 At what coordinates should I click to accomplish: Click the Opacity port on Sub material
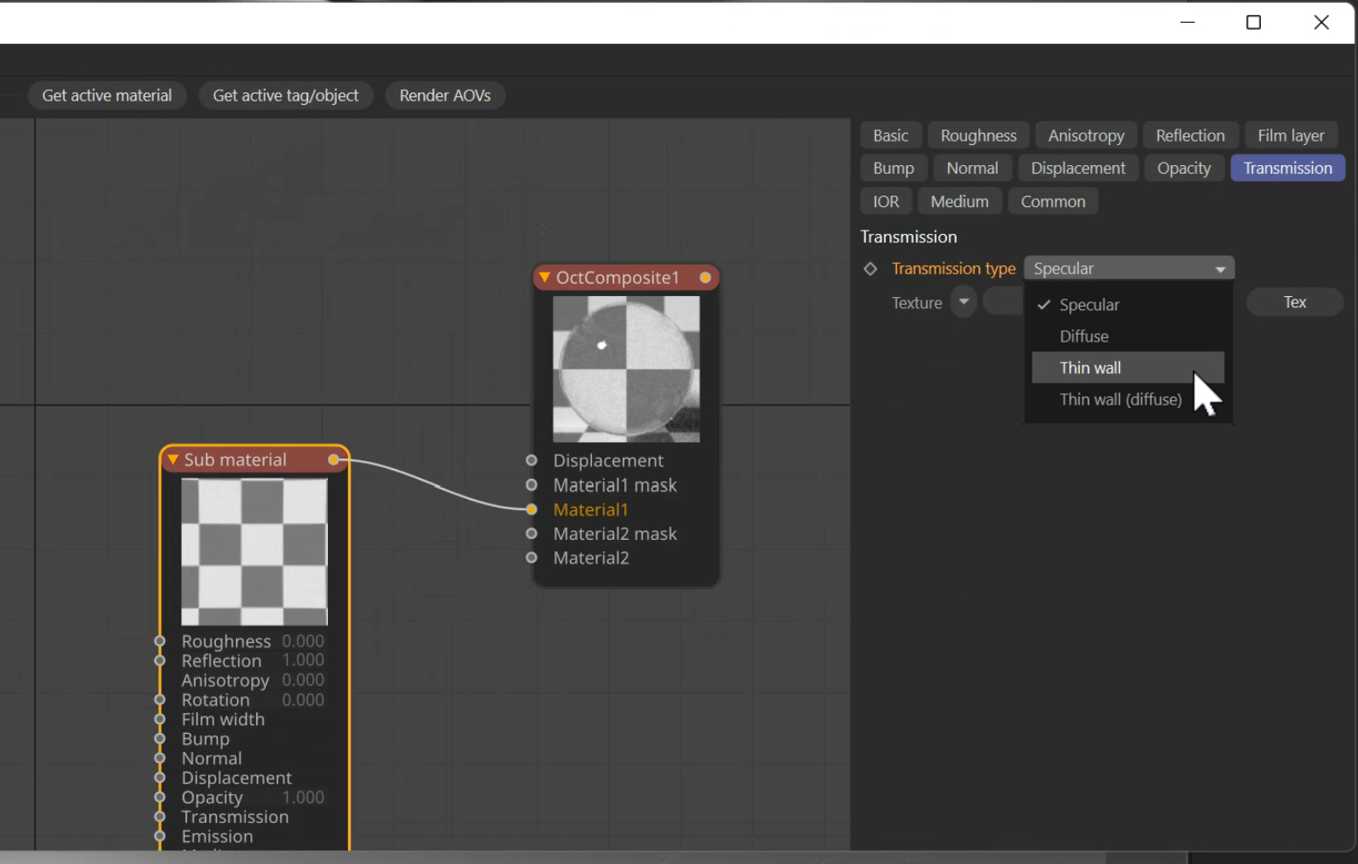coord(159,798)
